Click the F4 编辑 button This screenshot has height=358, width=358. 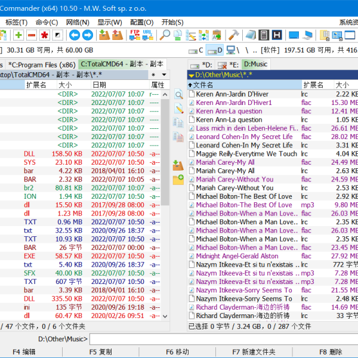pos(24,352)
